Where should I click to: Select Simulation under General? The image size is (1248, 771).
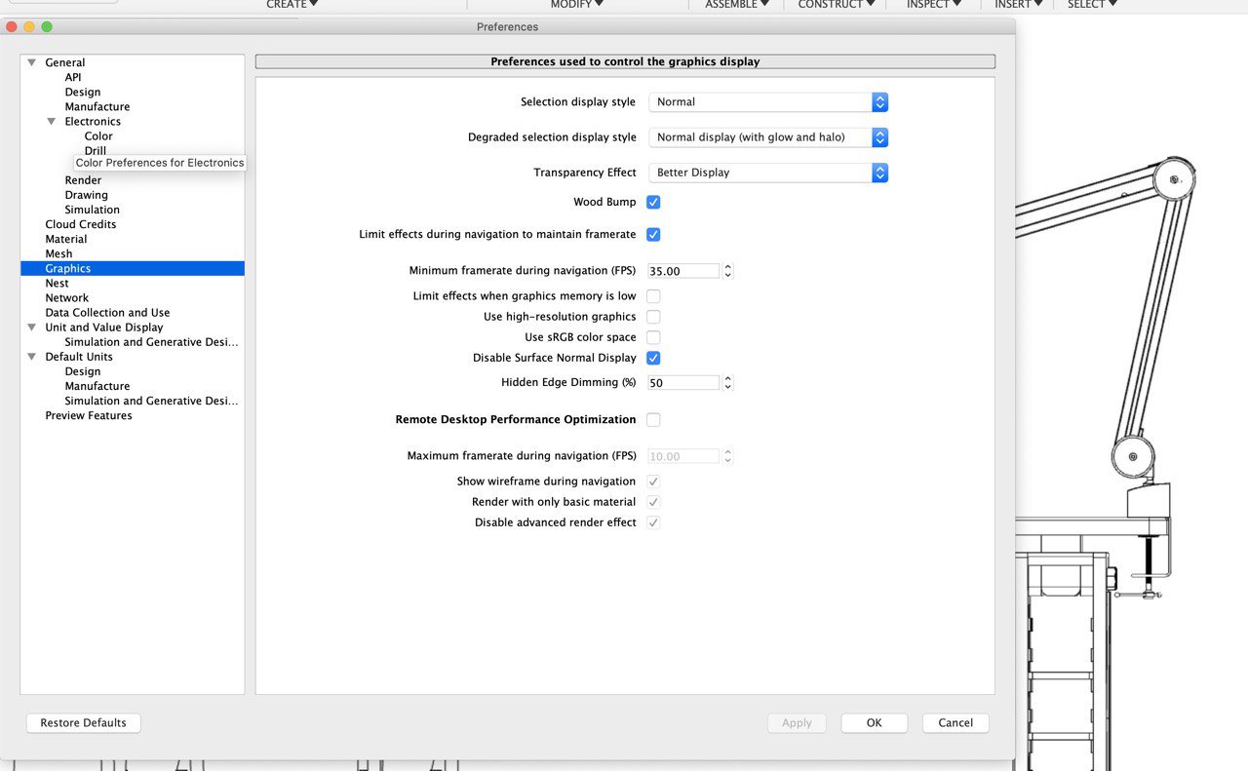point(93,210)
